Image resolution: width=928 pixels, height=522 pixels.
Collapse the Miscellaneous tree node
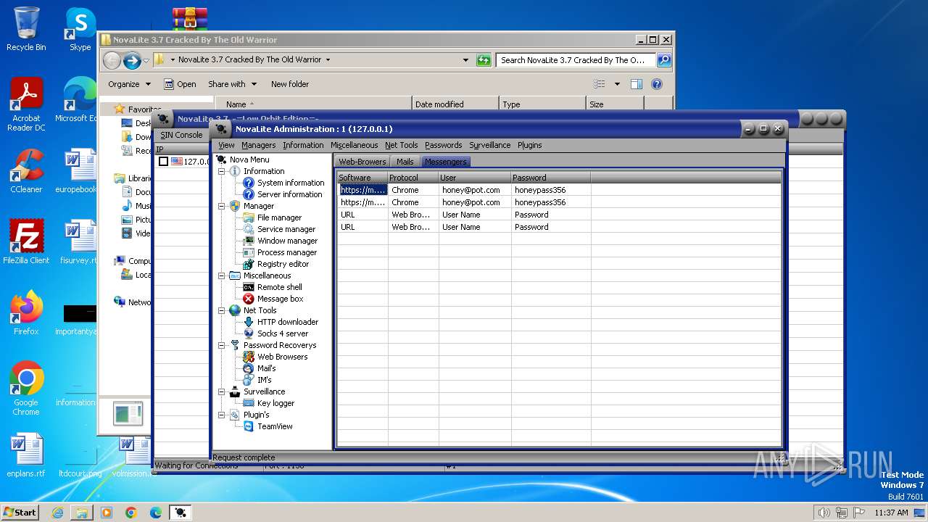coord(222,275)
